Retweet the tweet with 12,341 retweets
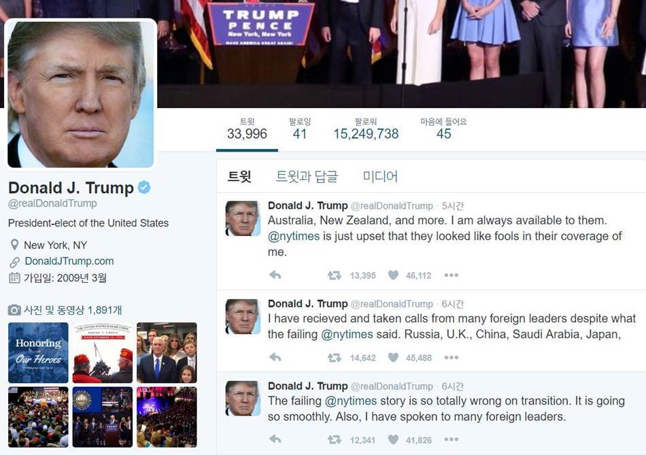The width and height of the screenshot is (646, 455). 334,439
